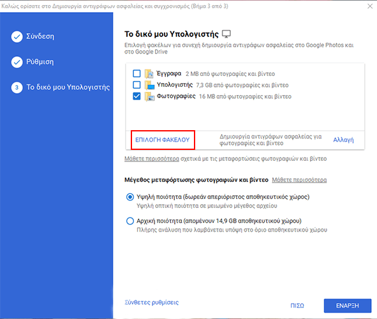377x319 pixels.
Task: Select the Υψηλή ποιότητα radio option
Action: pos(130,197)
